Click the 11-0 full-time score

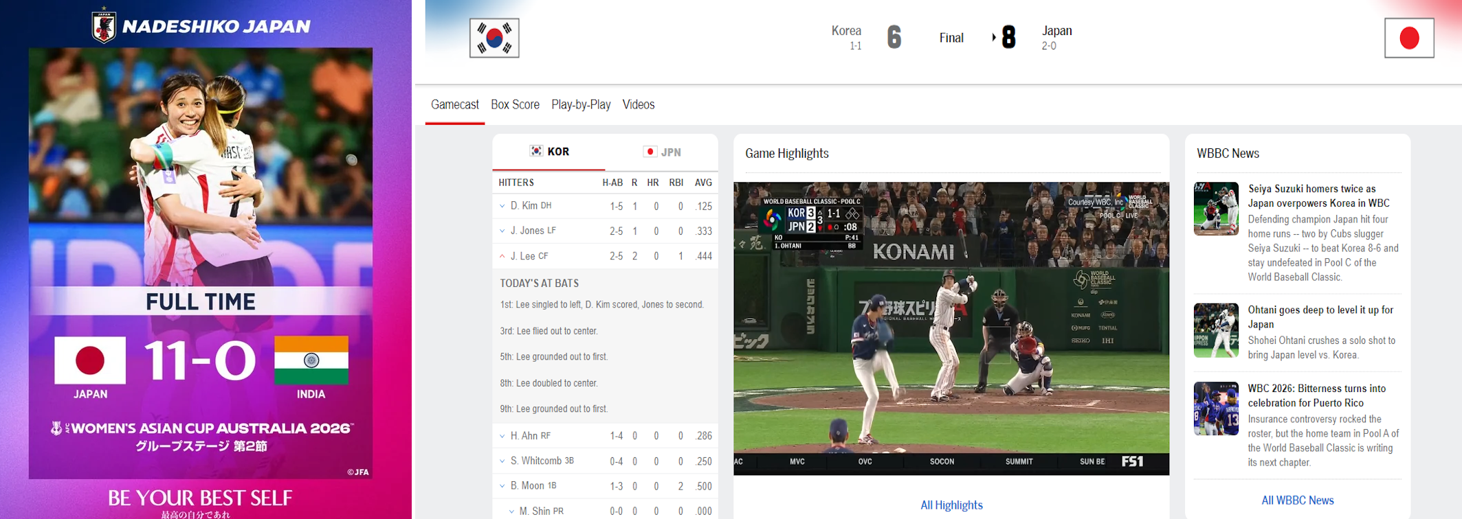[200, 360]
